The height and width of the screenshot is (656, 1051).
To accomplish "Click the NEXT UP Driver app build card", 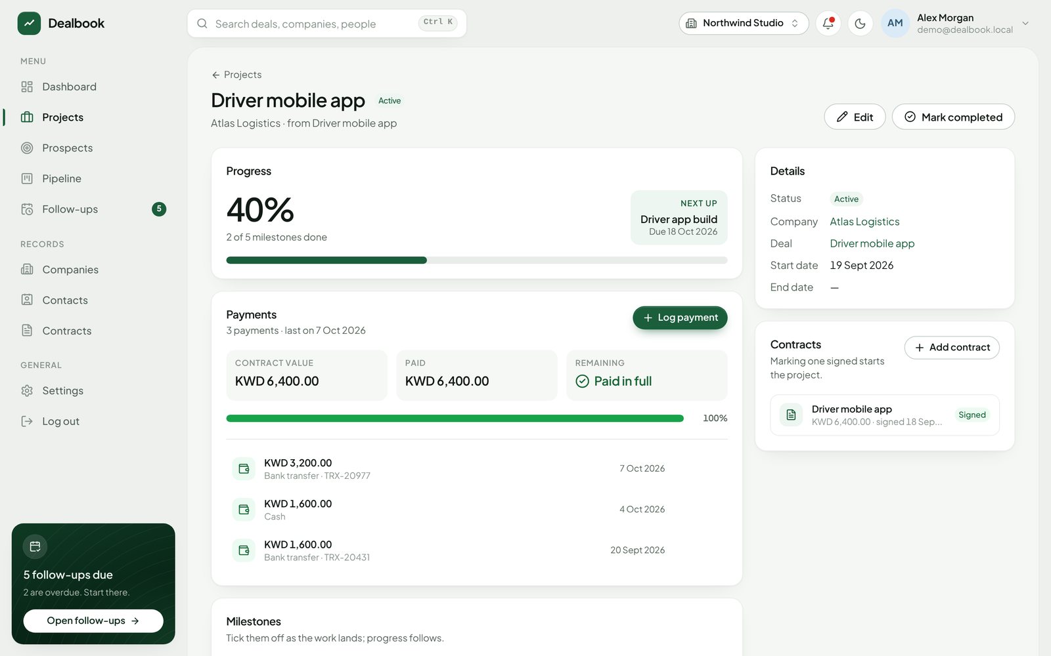I will (x=679, y=218).
